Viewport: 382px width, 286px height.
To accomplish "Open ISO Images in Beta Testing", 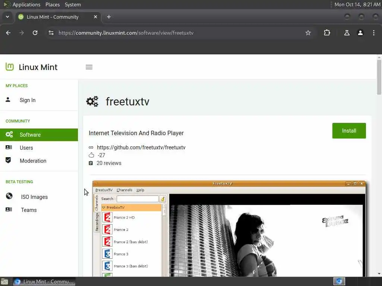I will pos(34,197).
